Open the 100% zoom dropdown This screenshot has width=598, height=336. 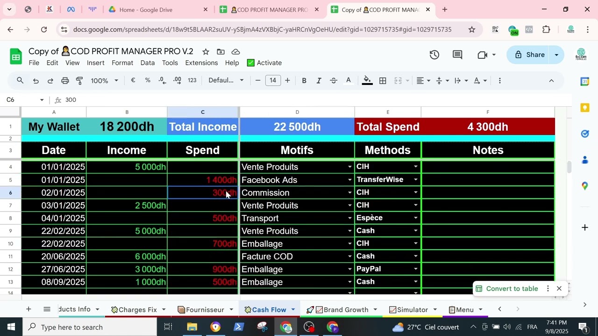[105, 81]
